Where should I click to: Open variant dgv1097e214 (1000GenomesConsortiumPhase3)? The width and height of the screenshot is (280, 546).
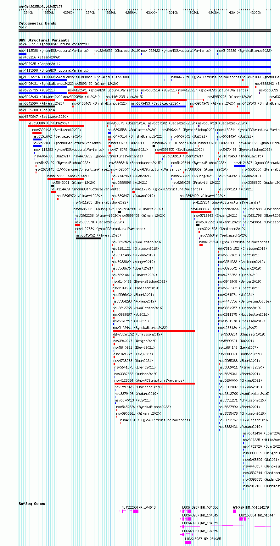57,77
